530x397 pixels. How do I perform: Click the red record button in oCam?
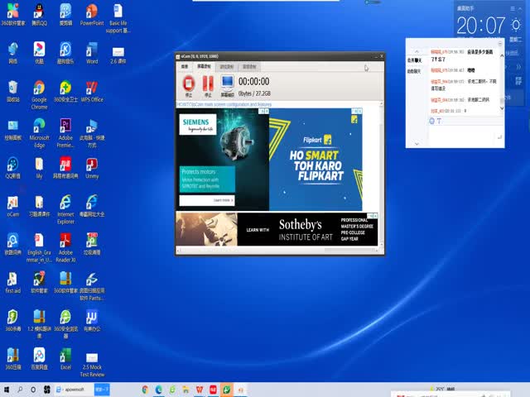(188, 83)
